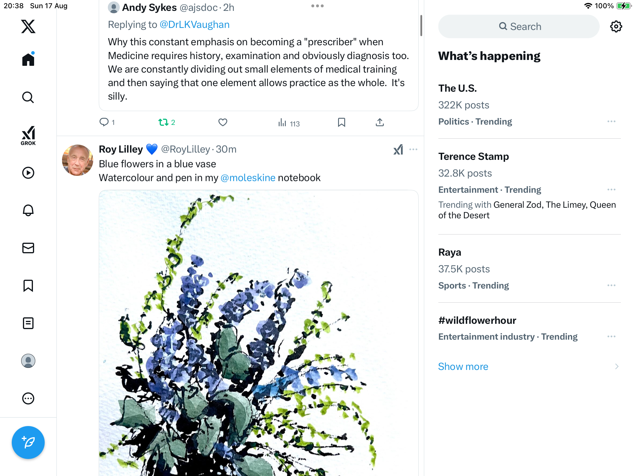
Task: Bookmark Andy Sykes' post
Action: click(341, 122)
